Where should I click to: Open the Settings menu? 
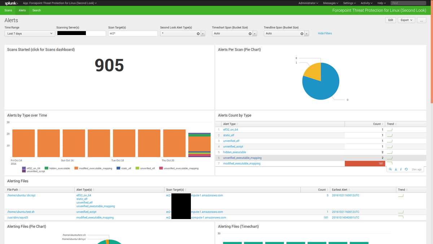pos(349,3)
